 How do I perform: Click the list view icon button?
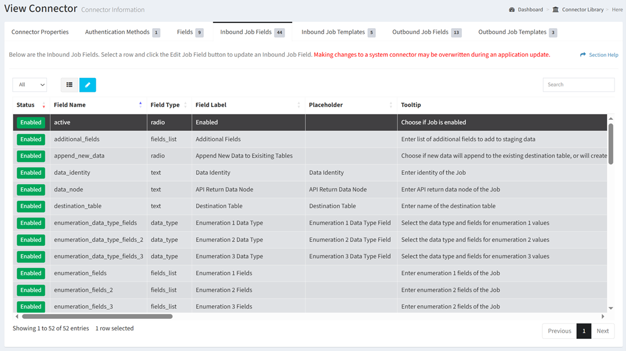[x=69, y=85]
